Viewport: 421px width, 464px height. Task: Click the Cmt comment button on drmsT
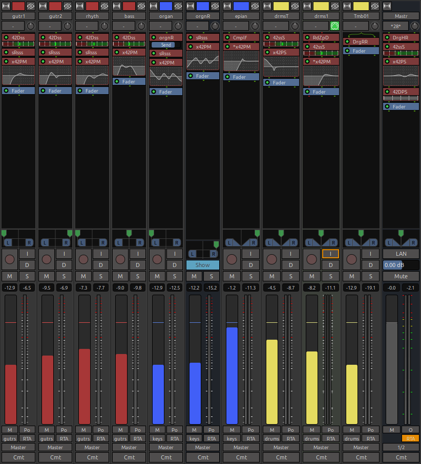[281, 457]
